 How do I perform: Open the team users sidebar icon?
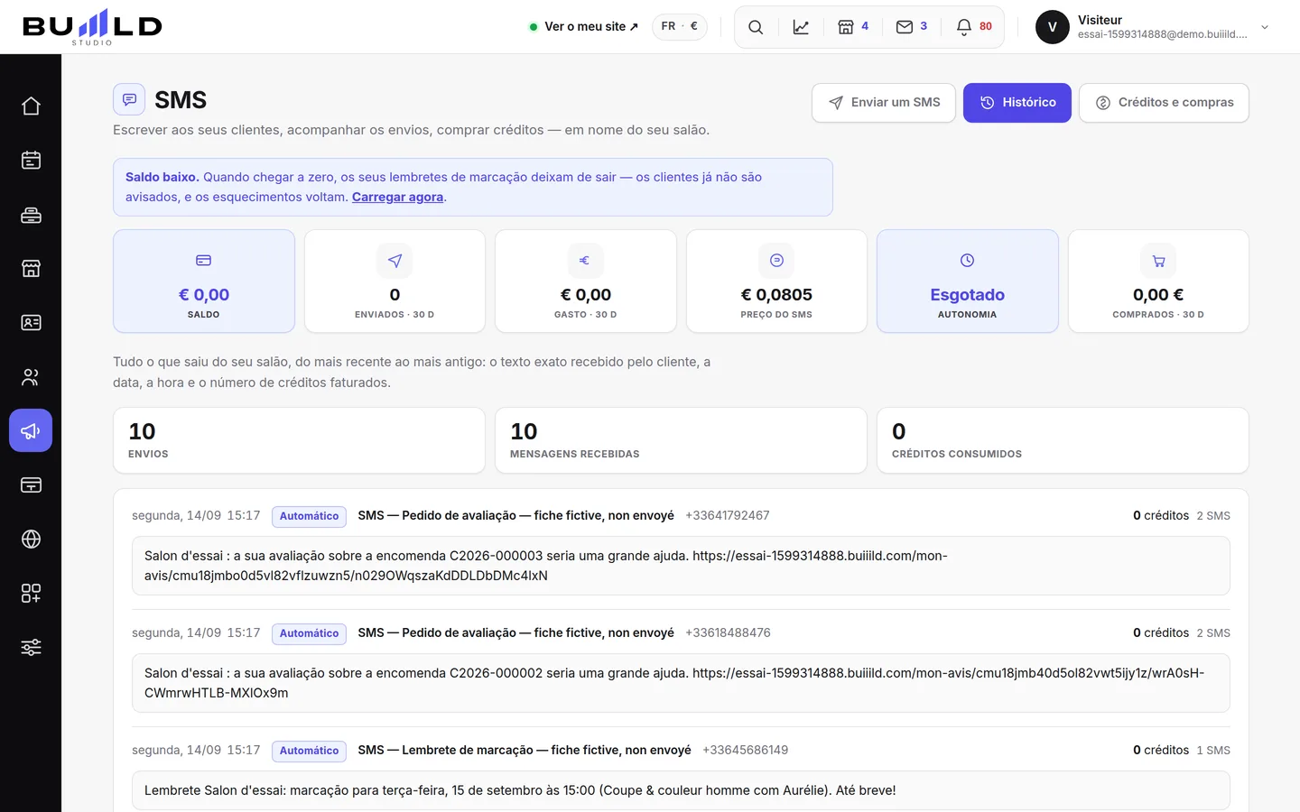coord(31,377)
